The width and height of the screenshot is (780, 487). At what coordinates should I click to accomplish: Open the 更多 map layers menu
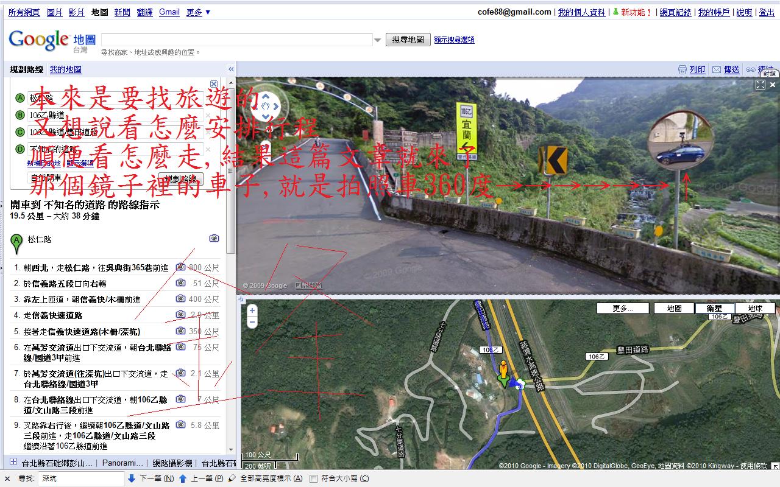click(623, 308)
